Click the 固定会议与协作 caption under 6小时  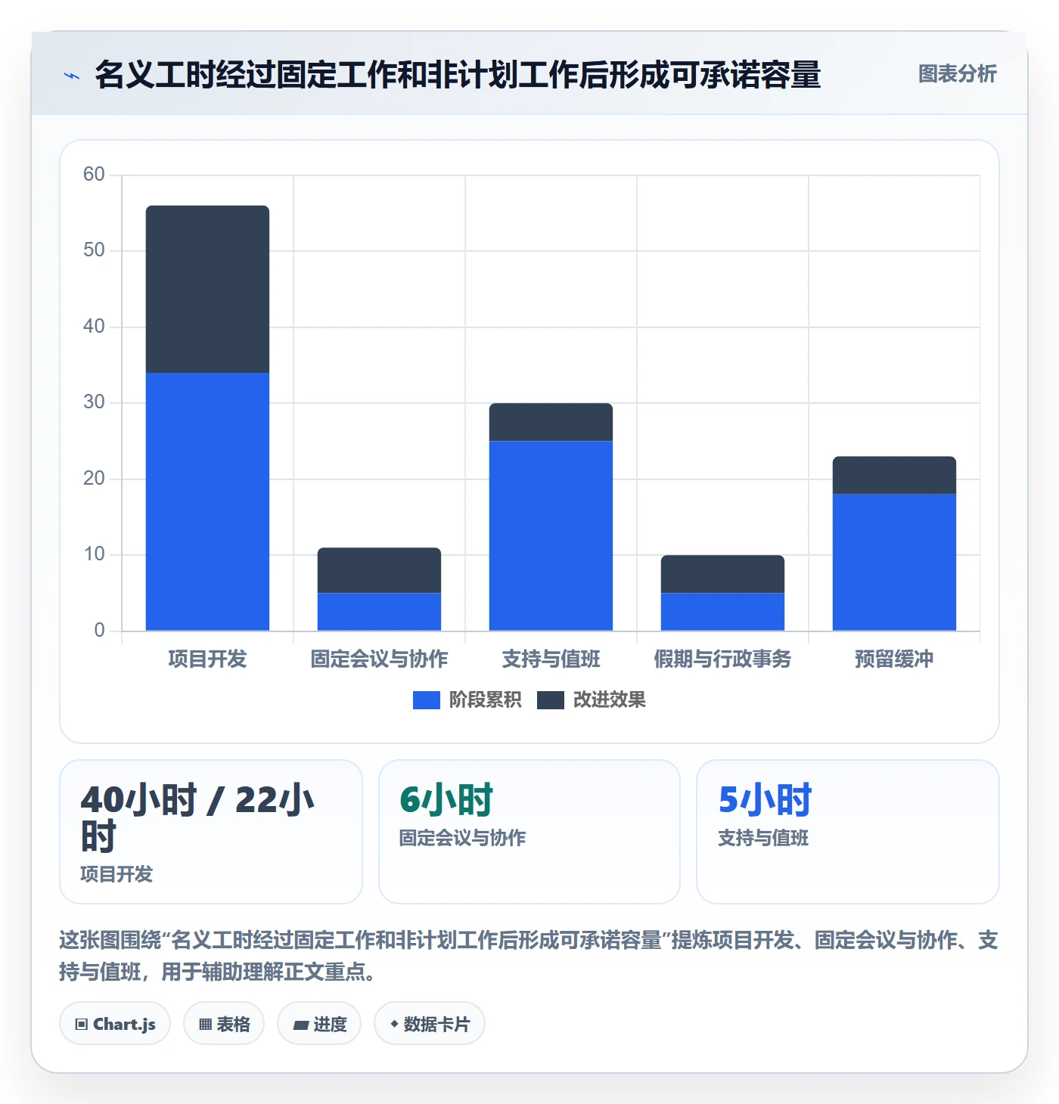coord(462,838)
